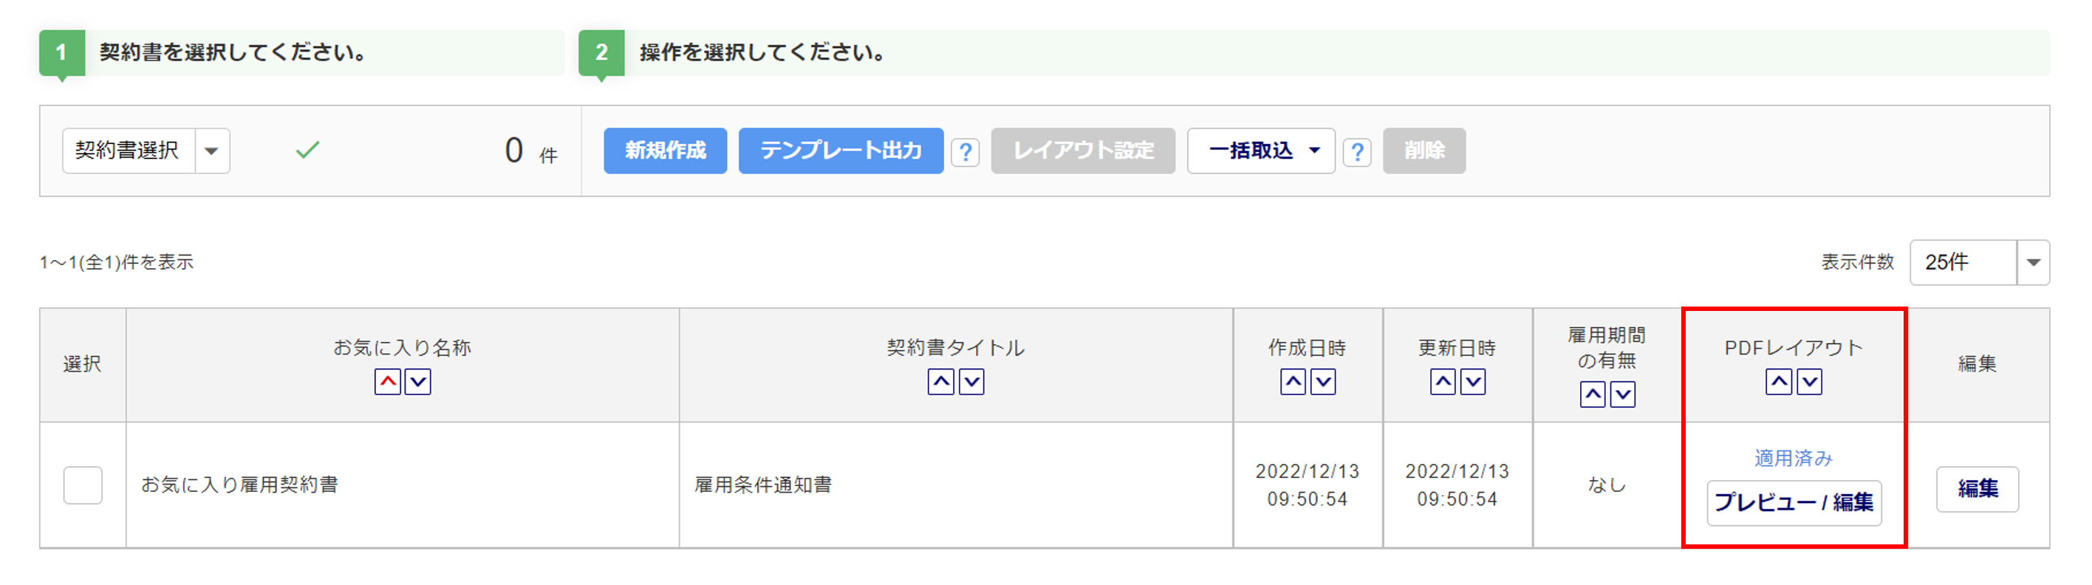Click the 適用済み link

click(1793, 458)
